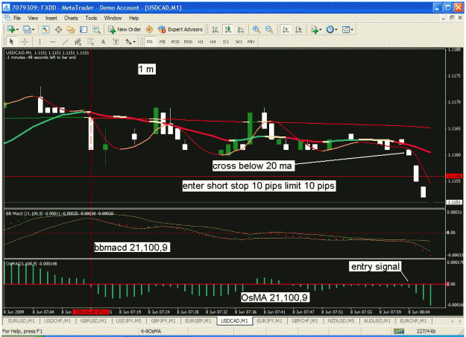This screenshot has height=337, width=466.
Task: Click the 6-8OsMA profile in status bar
Action: (151, 331)
